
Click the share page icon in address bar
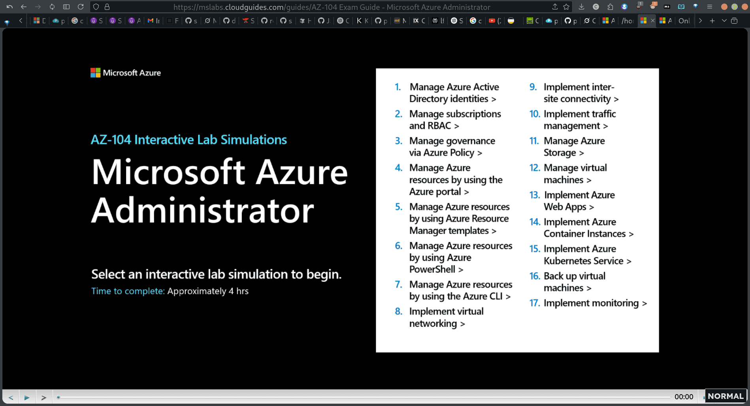tap(555, 7)
